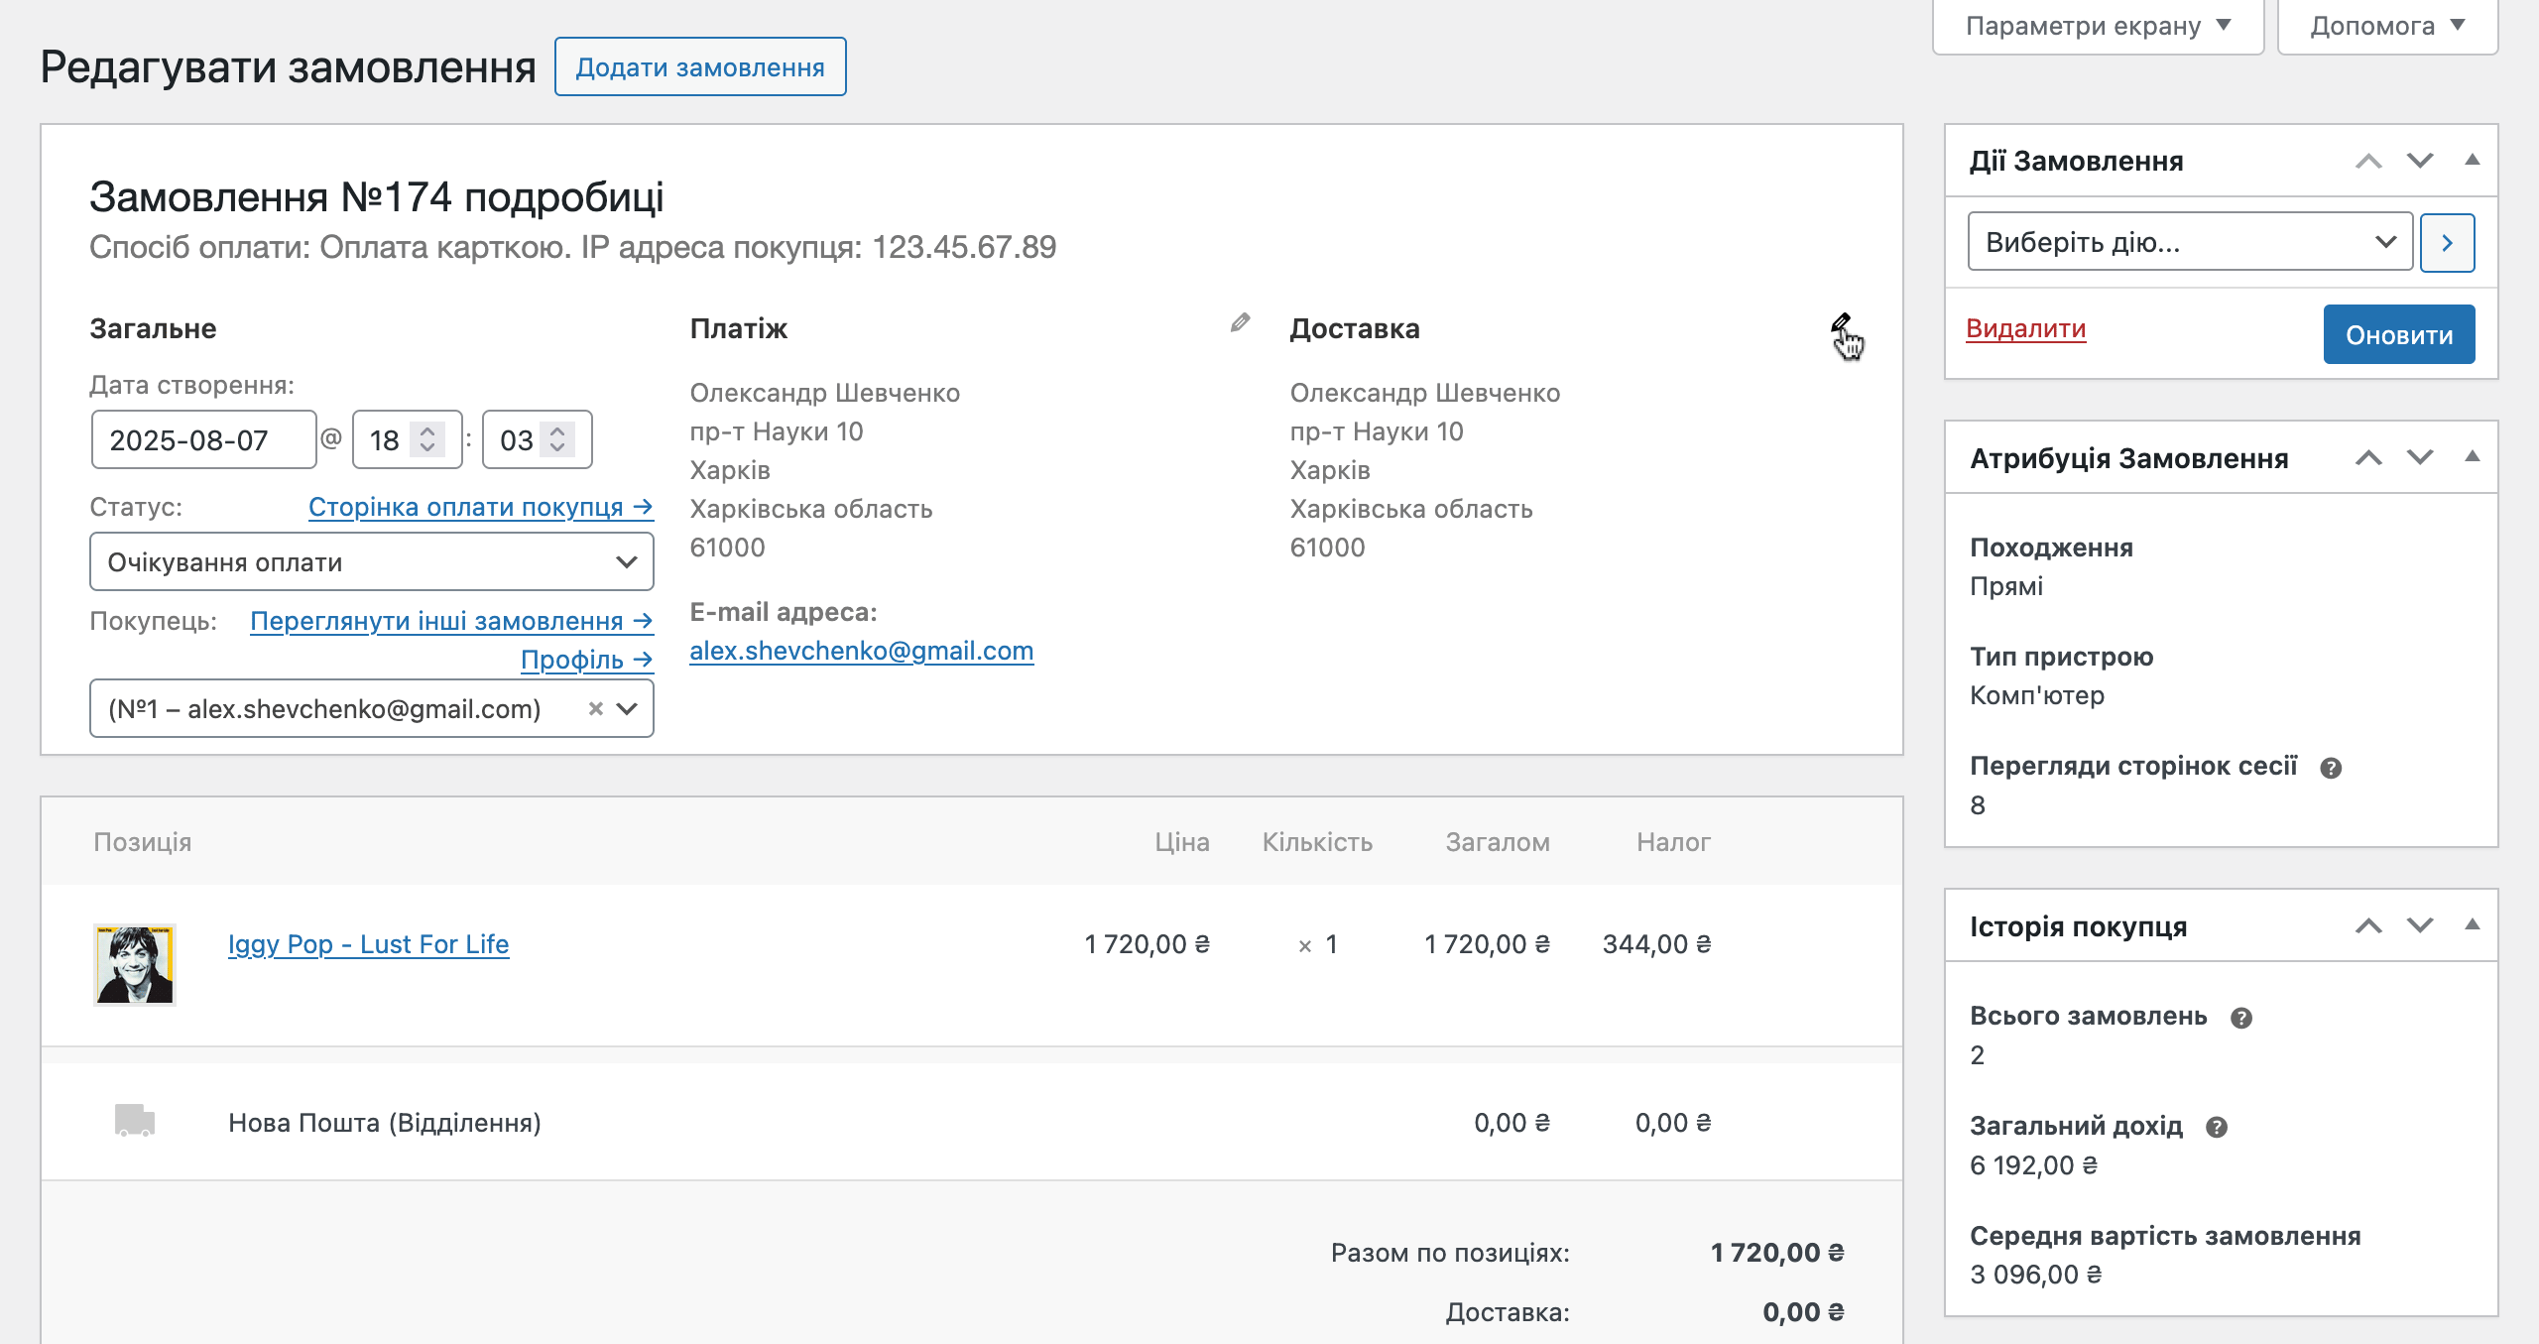
Task: Click help icon next to Перегляди сторінок сесії
Action: [2331, 768]
